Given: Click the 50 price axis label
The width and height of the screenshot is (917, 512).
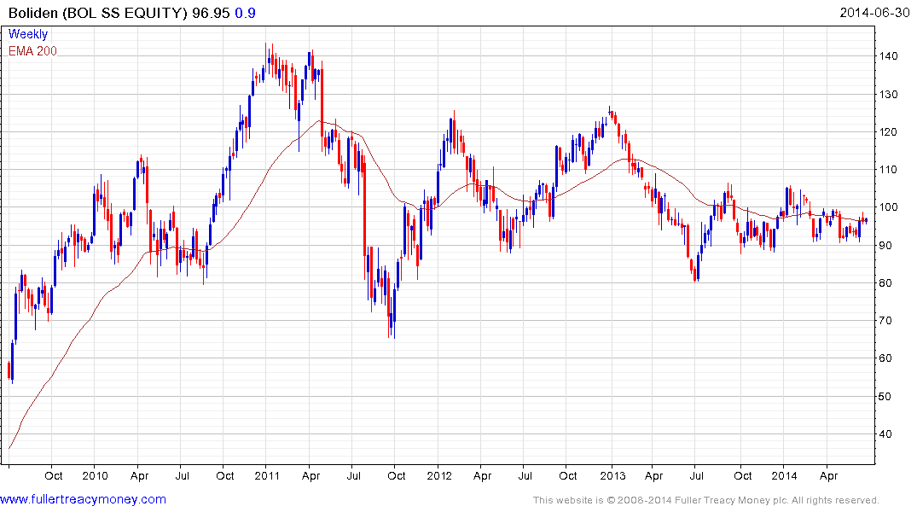Looking at the screenshot, I should click(885, 396).
